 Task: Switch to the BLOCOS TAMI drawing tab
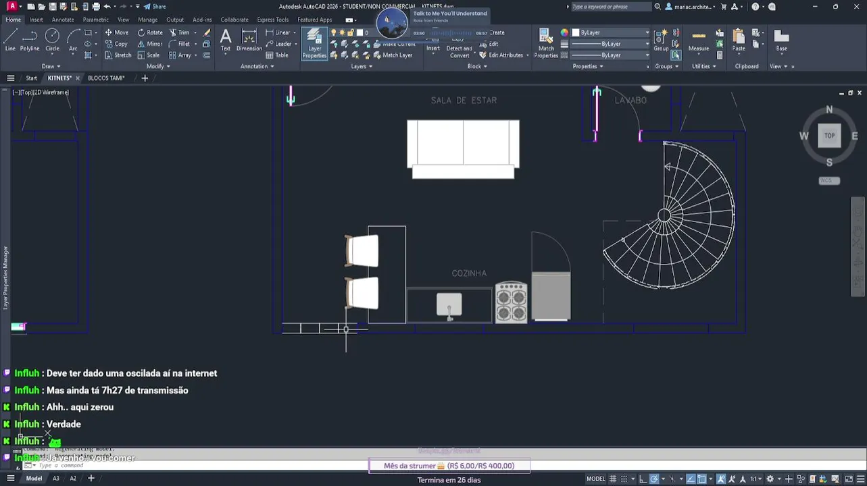(106, 78)
